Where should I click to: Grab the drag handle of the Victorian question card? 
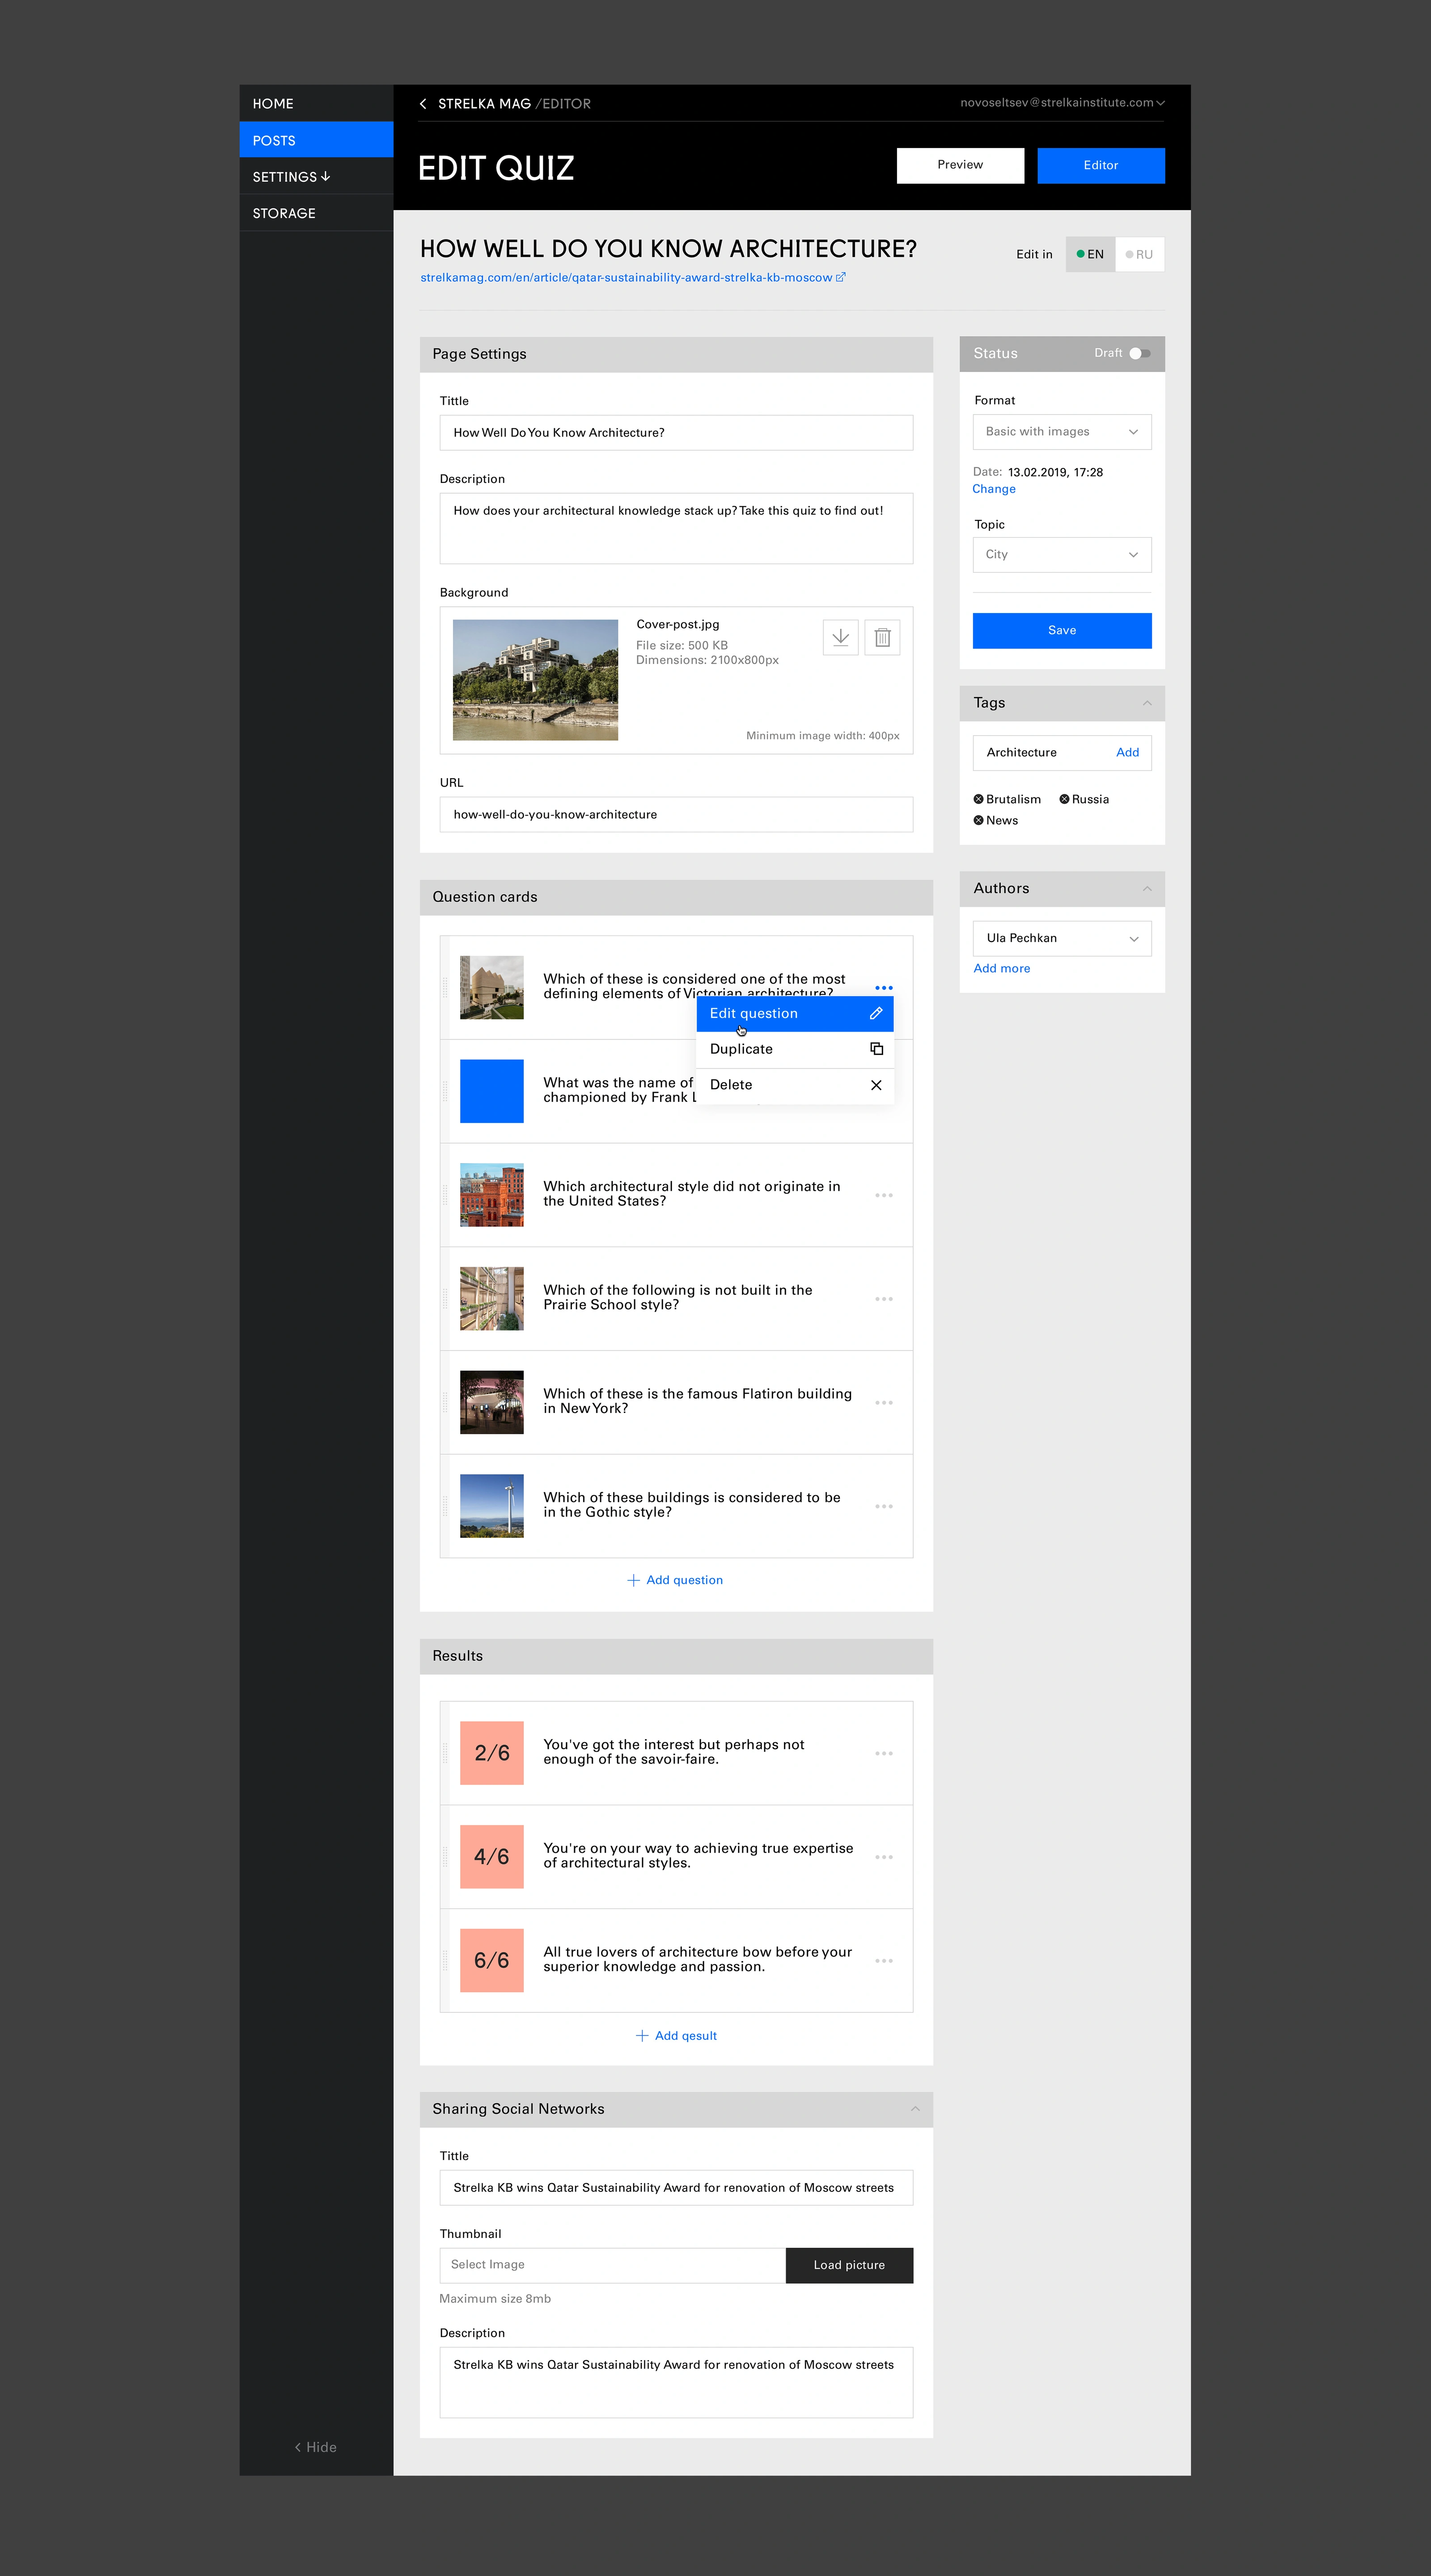point(445,988)
